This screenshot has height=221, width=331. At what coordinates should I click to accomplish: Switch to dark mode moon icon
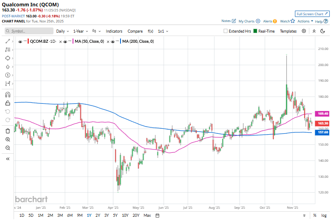(322, 31)
